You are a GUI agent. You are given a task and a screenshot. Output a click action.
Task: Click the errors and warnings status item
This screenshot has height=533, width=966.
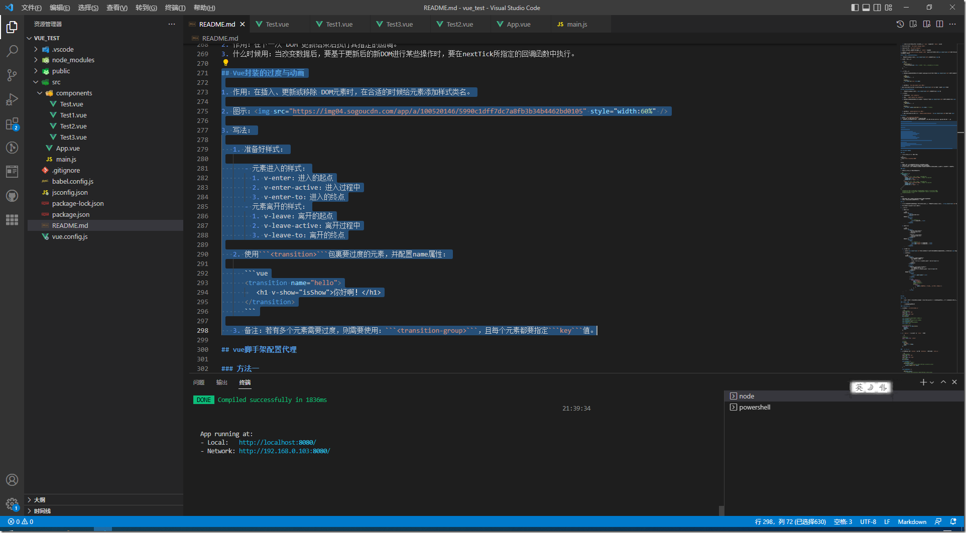tap(21, 522)
